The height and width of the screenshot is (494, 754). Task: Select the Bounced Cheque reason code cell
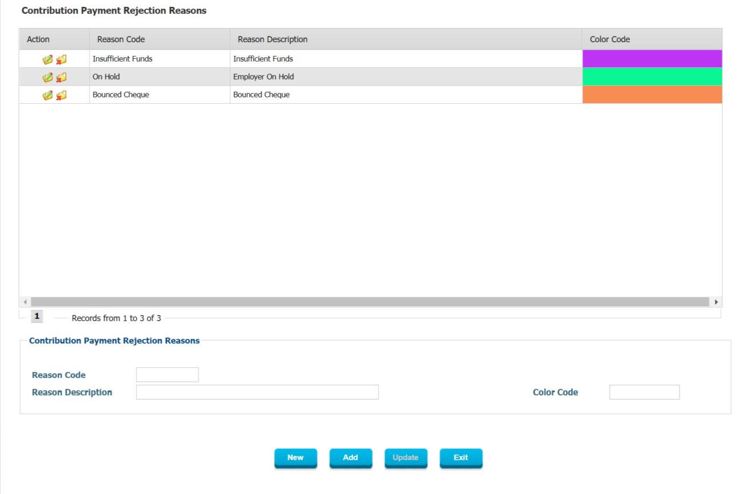point(160,95)
